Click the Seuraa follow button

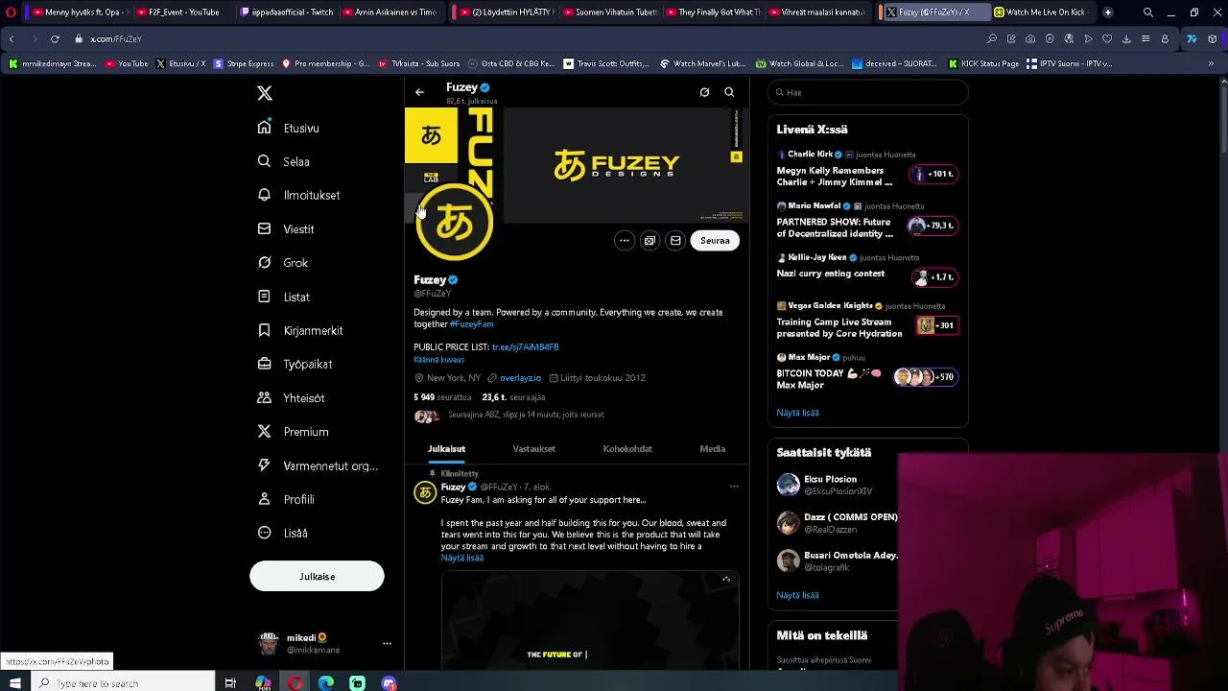coord(715,241)
